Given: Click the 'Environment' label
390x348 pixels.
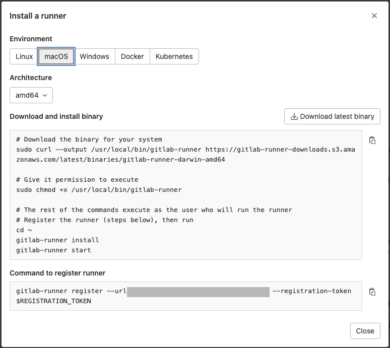Looking at the screenshot, I should click(x=31, y=39).
